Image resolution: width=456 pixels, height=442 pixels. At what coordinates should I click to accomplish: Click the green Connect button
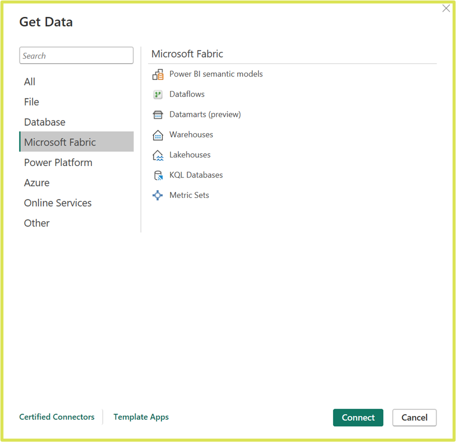click(358, 418)
